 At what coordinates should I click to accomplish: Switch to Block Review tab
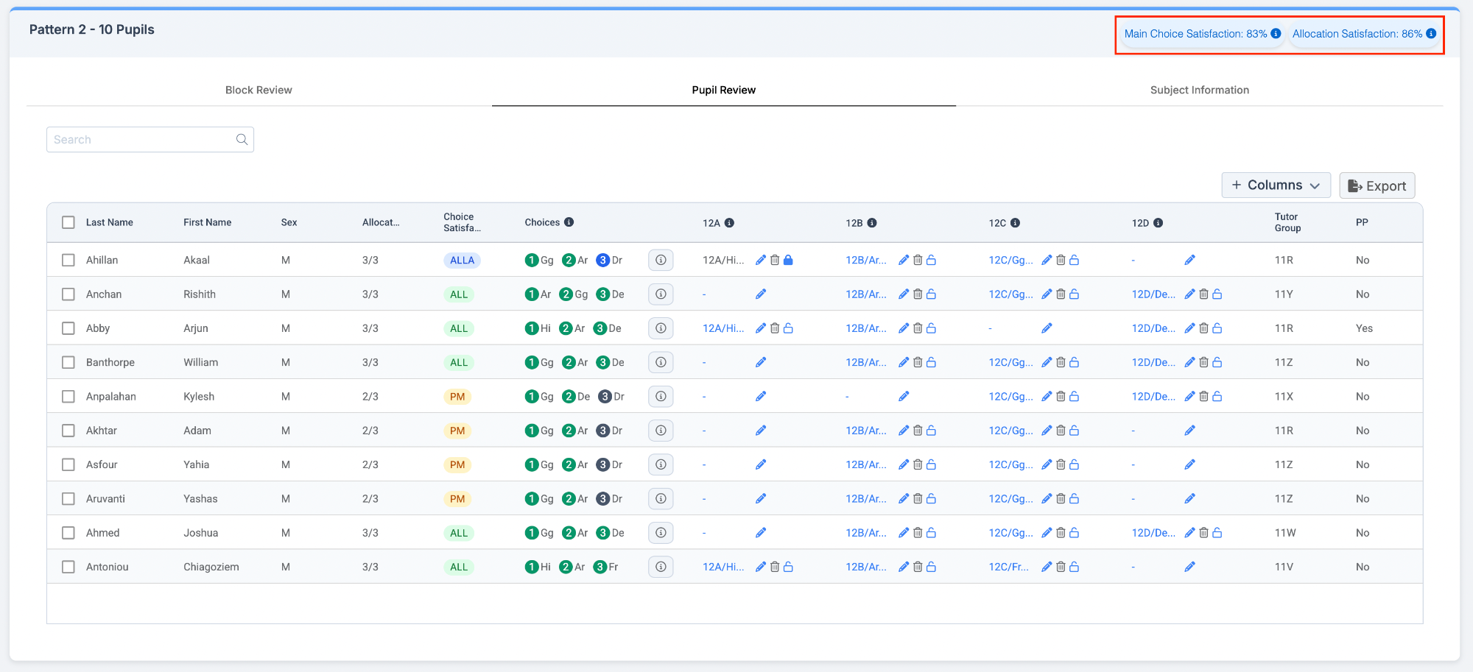[259, 90]
